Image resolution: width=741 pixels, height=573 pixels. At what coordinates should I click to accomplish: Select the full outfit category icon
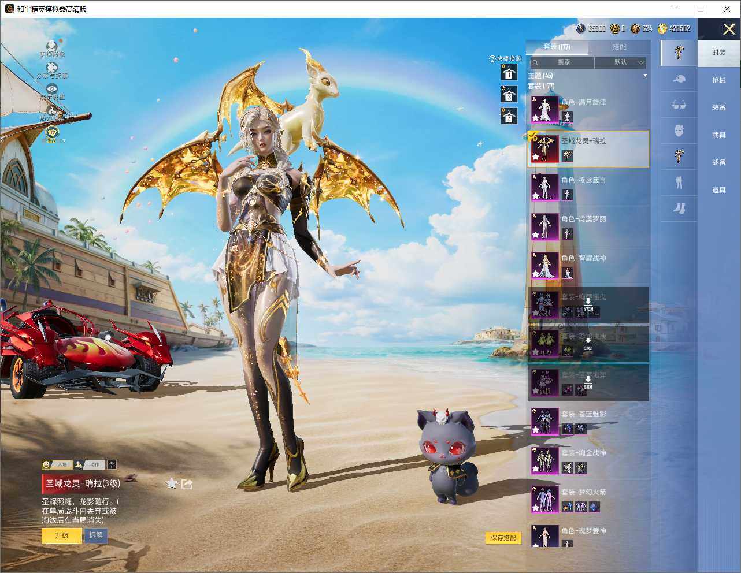tap(679, 52)
